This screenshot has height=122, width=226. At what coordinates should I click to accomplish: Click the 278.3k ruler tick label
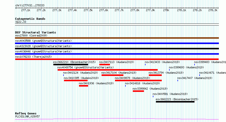(213, 10)
